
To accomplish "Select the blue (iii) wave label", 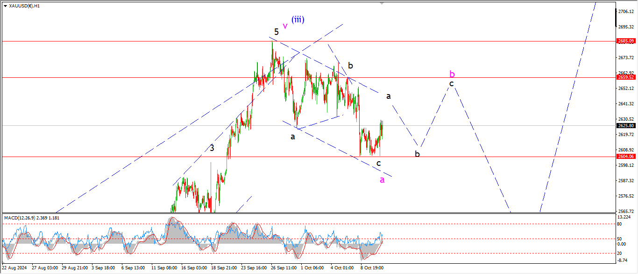I will coord(298,20).
